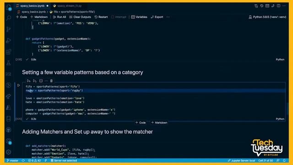This screenshot has width=293, height=165.
Task: Click Cell 21 of 30 indicator
Action: pyautogui.click(x=266, y=160)
